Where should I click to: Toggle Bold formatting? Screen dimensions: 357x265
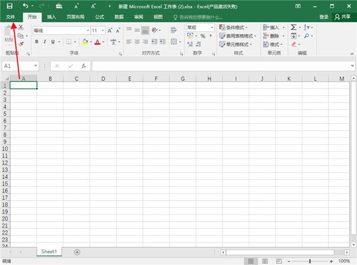(36, 42)
